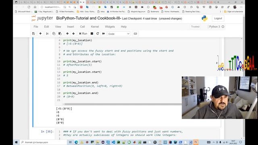This screenshot has height=145, width=258.
Task: Open the View menu
Action: 58,27
